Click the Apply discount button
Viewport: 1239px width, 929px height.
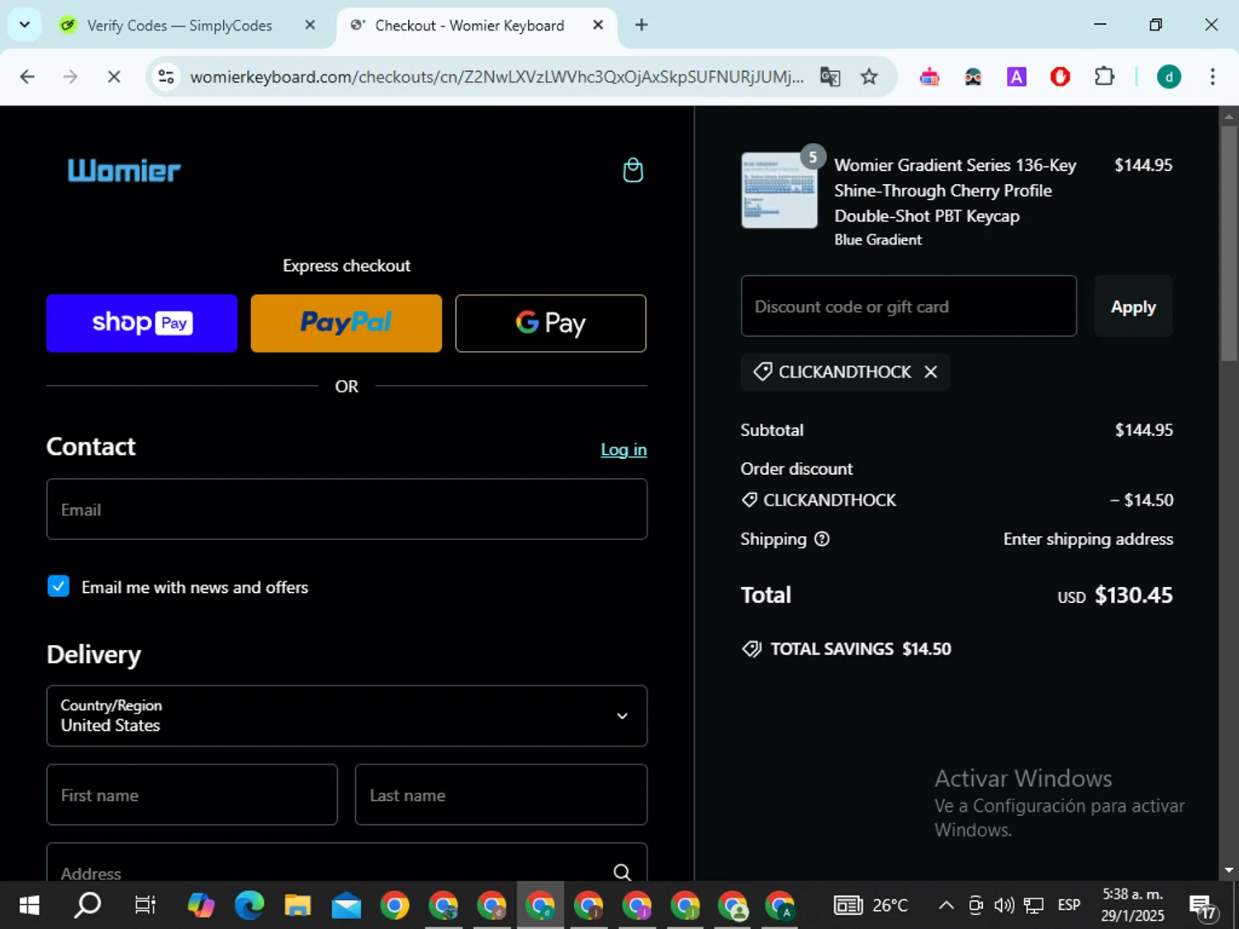pos(1133,306)
